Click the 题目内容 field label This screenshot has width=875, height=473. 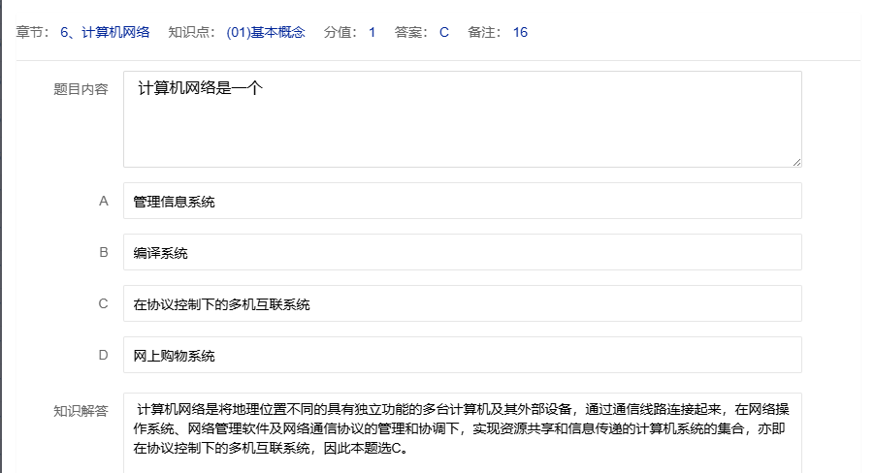81,89
